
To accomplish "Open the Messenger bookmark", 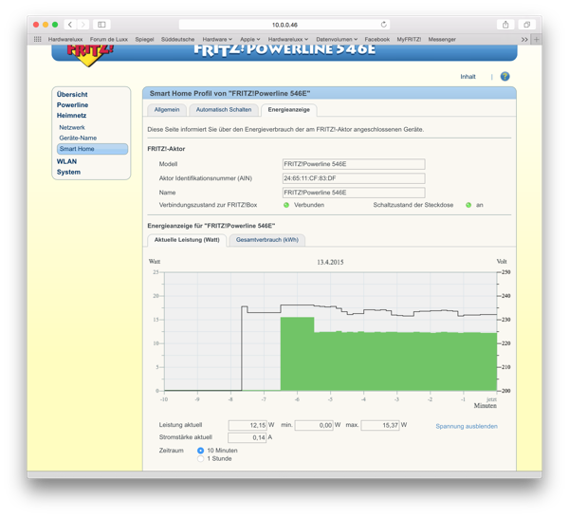I will 442,39.
